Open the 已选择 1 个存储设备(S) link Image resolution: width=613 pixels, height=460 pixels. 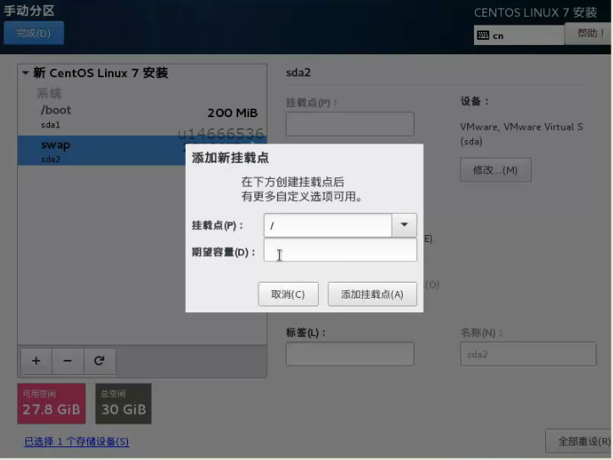pos(76,441)
